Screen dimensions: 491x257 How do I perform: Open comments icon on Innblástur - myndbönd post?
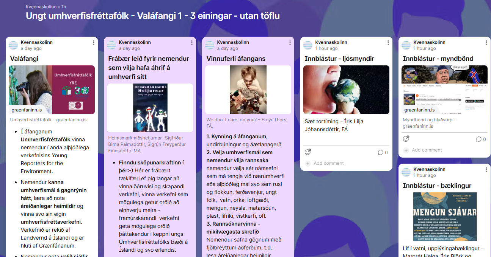pyautogui.click(x=479, y=139)
